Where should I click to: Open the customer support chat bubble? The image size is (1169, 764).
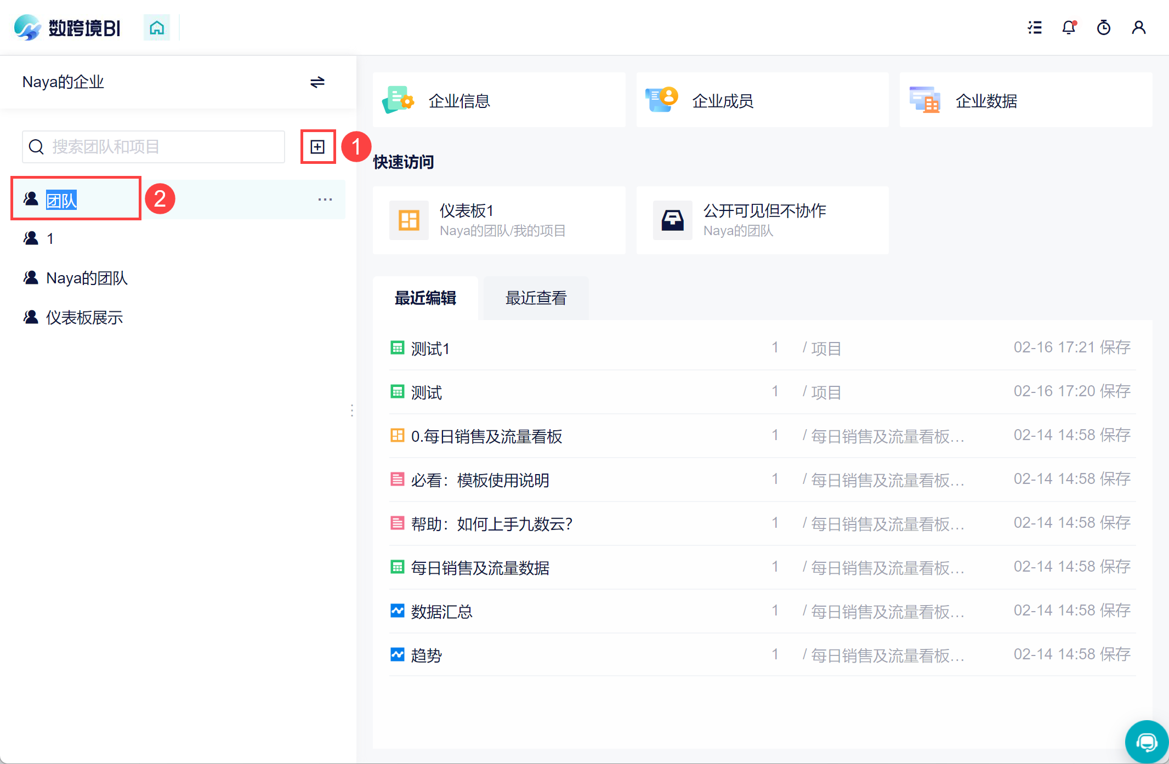point(1146,742)
